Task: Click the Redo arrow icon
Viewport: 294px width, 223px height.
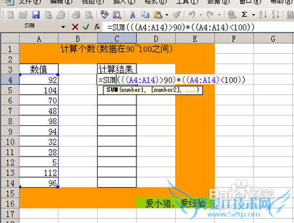Action: (x=211, y=15)
